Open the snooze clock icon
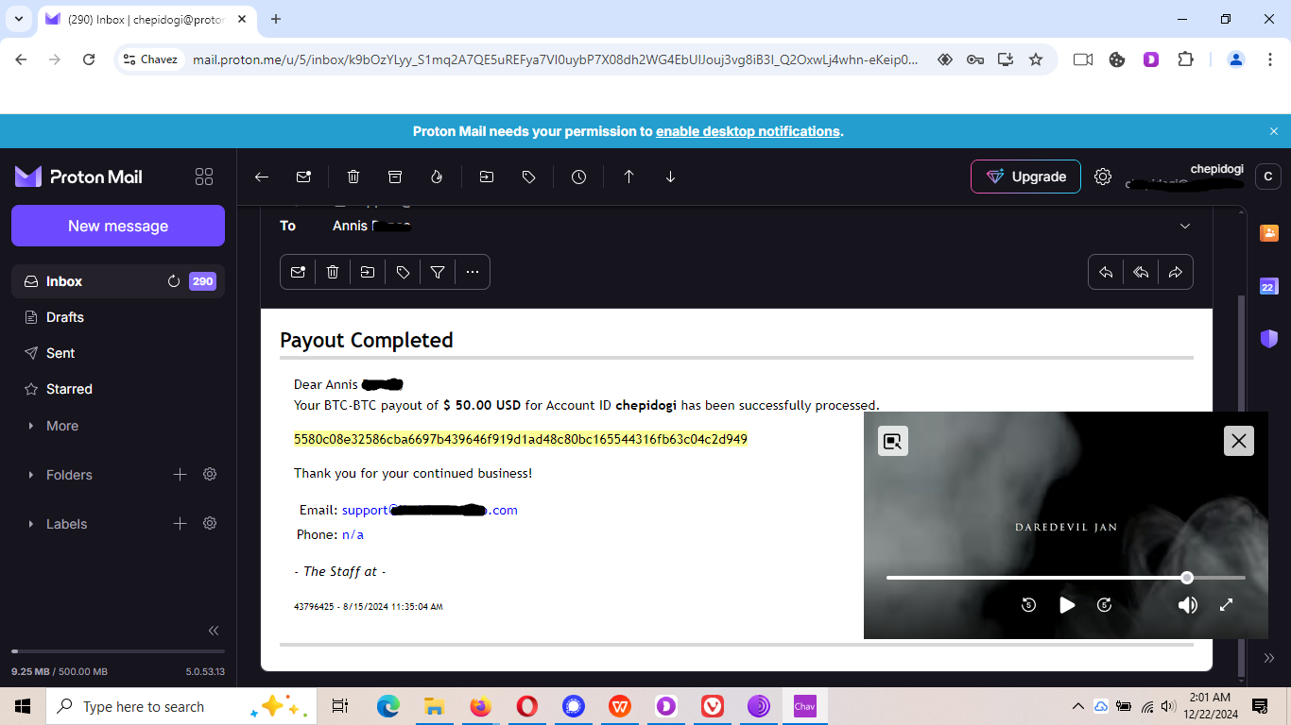The height and width of the screenshot is (725, 1291). (x=578, y=177)
